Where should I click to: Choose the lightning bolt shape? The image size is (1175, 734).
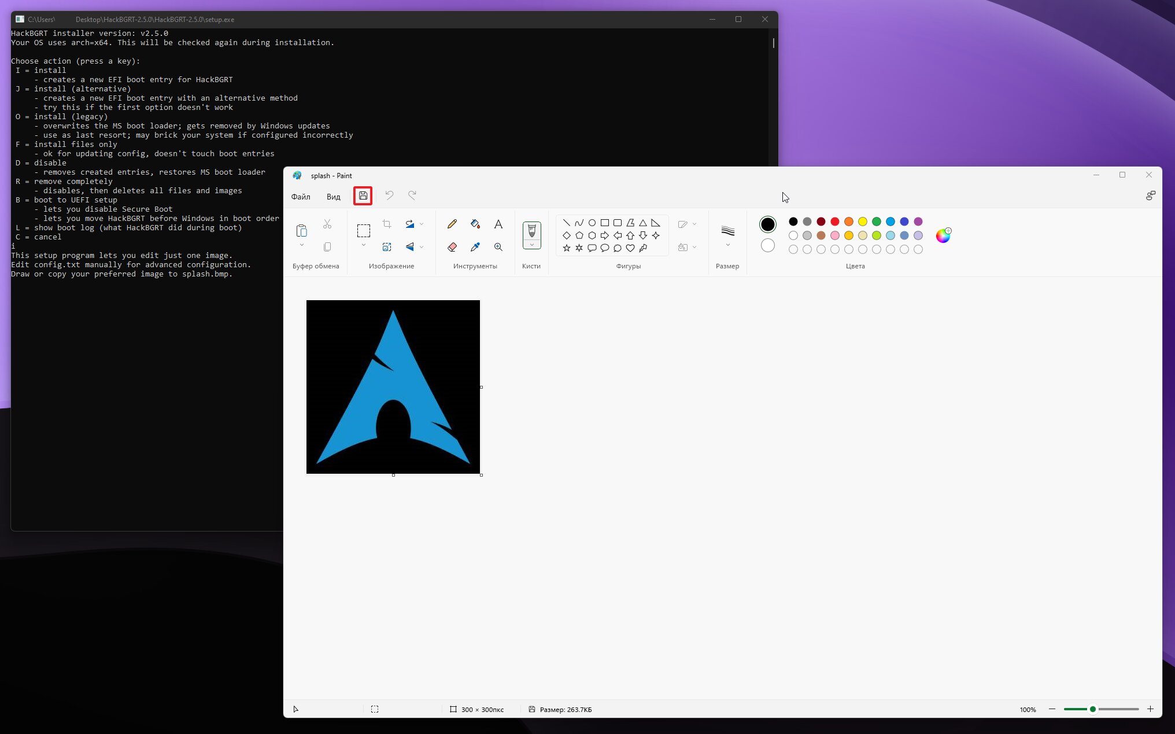[643, 248]
